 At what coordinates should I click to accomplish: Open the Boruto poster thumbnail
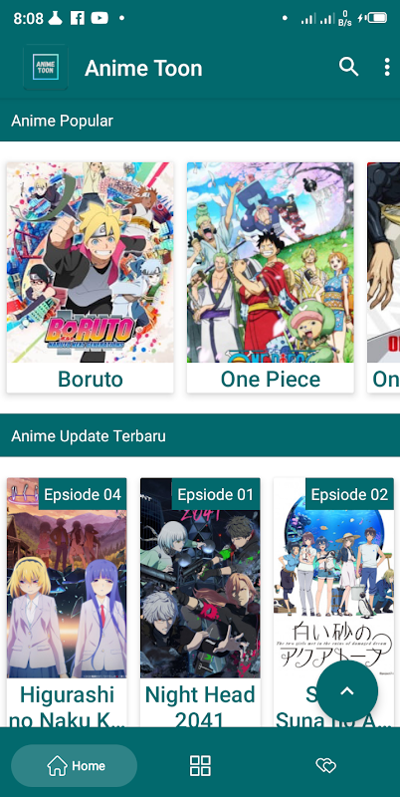tap(91, 262)
